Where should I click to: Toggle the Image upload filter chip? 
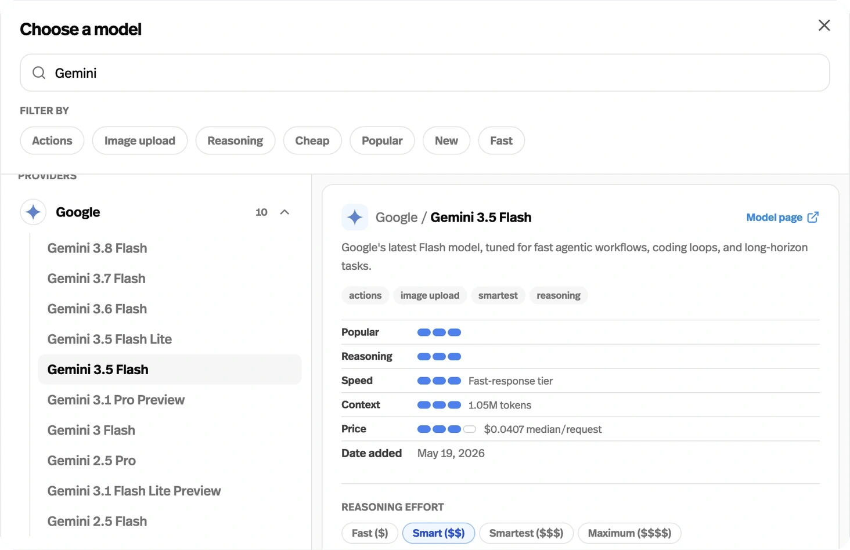coord(140,140)
